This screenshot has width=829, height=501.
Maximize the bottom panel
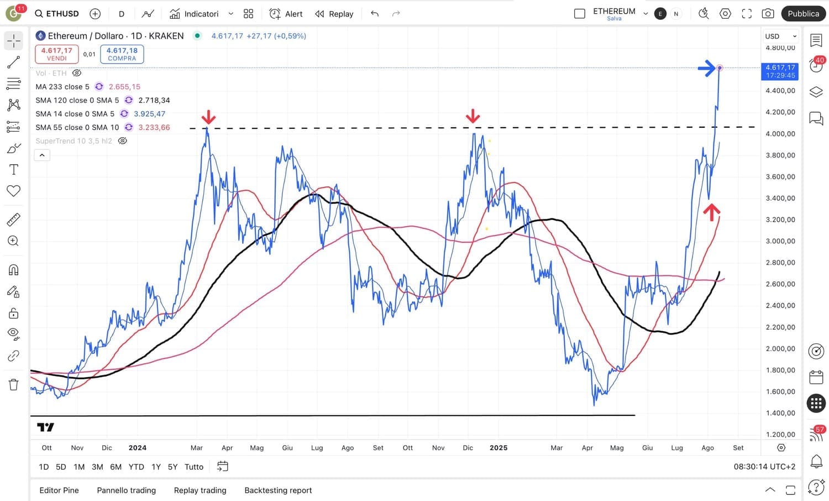[791, 490]
